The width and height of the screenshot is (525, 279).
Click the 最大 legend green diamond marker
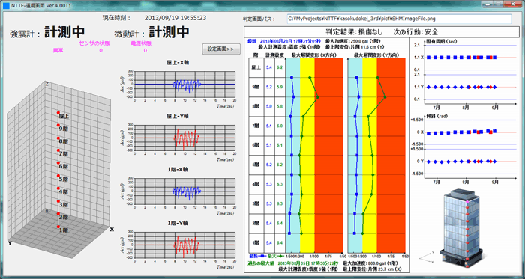[281, 256]
